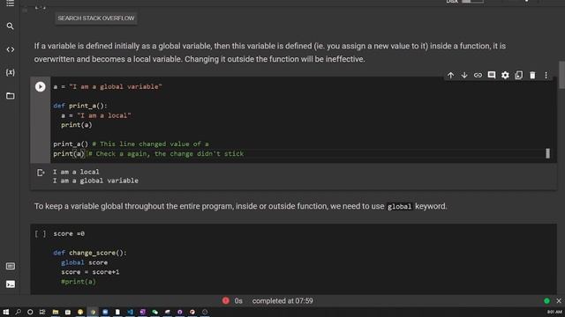
Task: Click the 'def print_a():' code line
Action: coord(80,106)
